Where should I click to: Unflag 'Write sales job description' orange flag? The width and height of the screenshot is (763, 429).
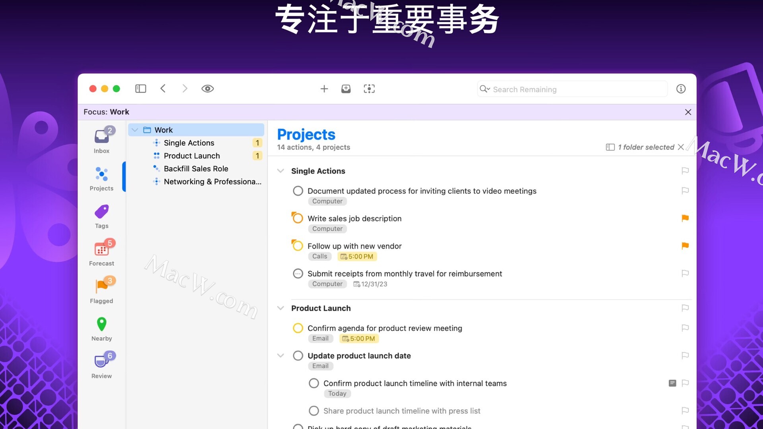pos(685,218)
